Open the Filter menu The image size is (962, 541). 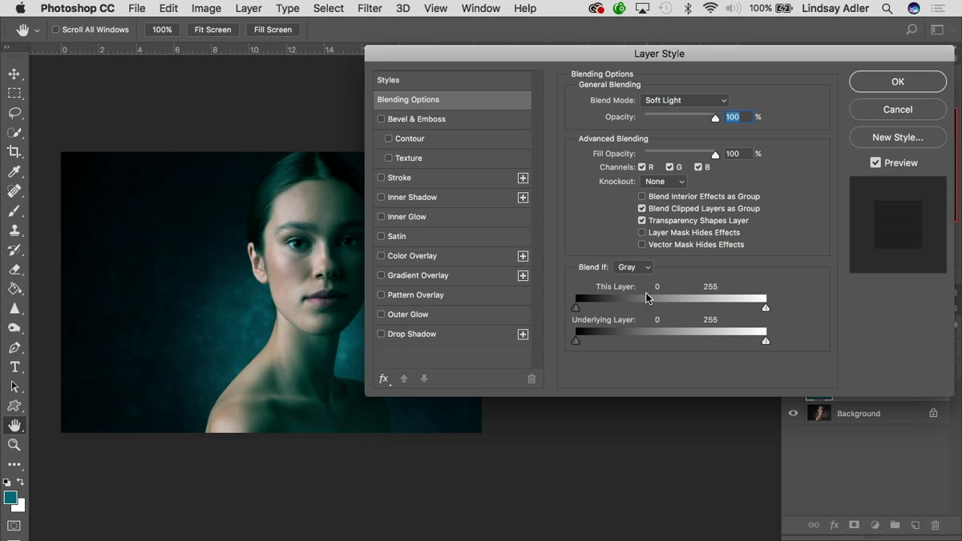(370, 8)
